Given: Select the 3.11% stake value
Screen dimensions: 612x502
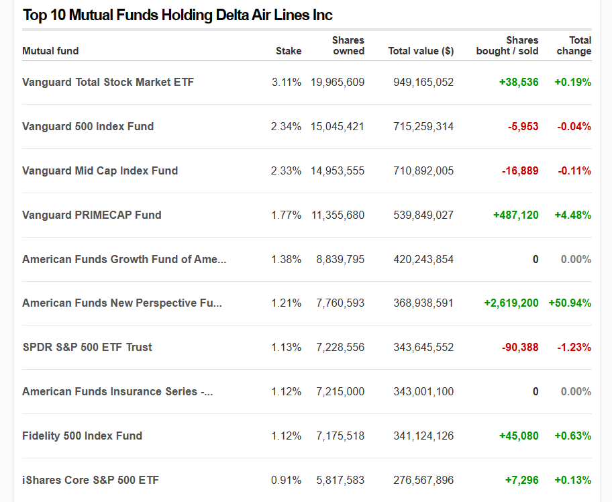Looking at the screenshot, I should [287, 83].
